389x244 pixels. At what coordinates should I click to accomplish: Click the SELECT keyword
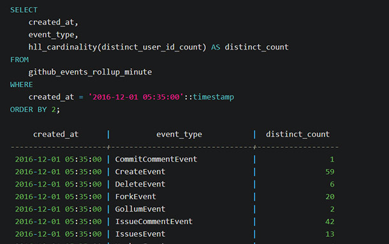click(24, 10)
